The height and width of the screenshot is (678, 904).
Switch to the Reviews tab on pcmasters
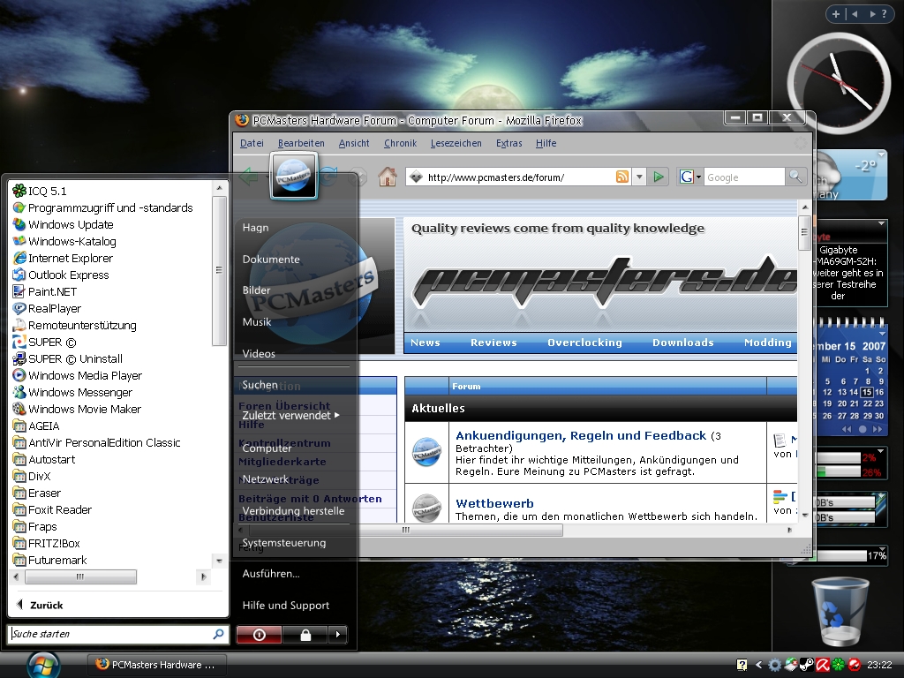tap(493, 343)
